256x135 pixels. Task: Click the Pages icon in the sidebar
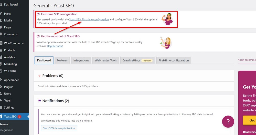1,27
